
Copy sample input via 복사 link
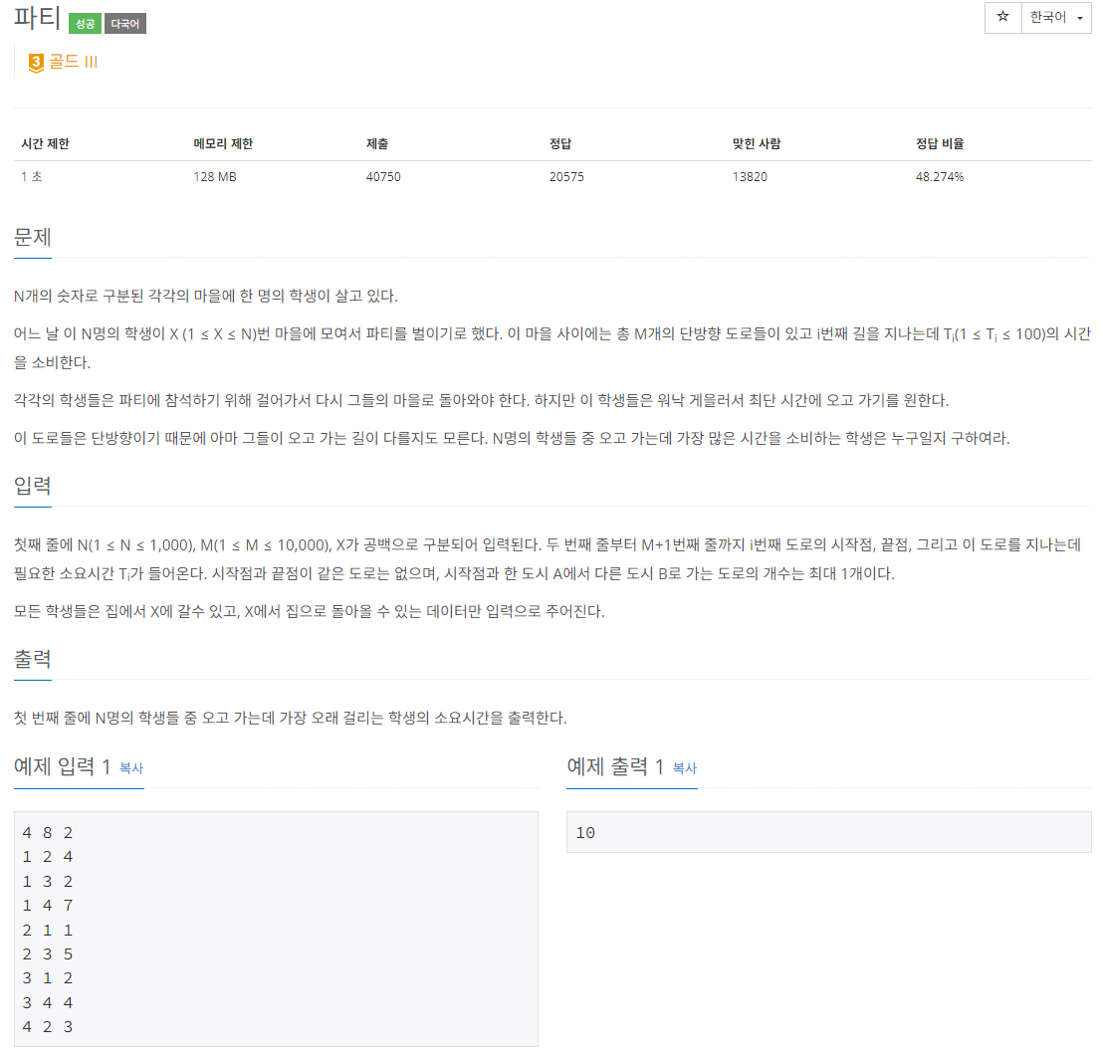tap(131, 768)
